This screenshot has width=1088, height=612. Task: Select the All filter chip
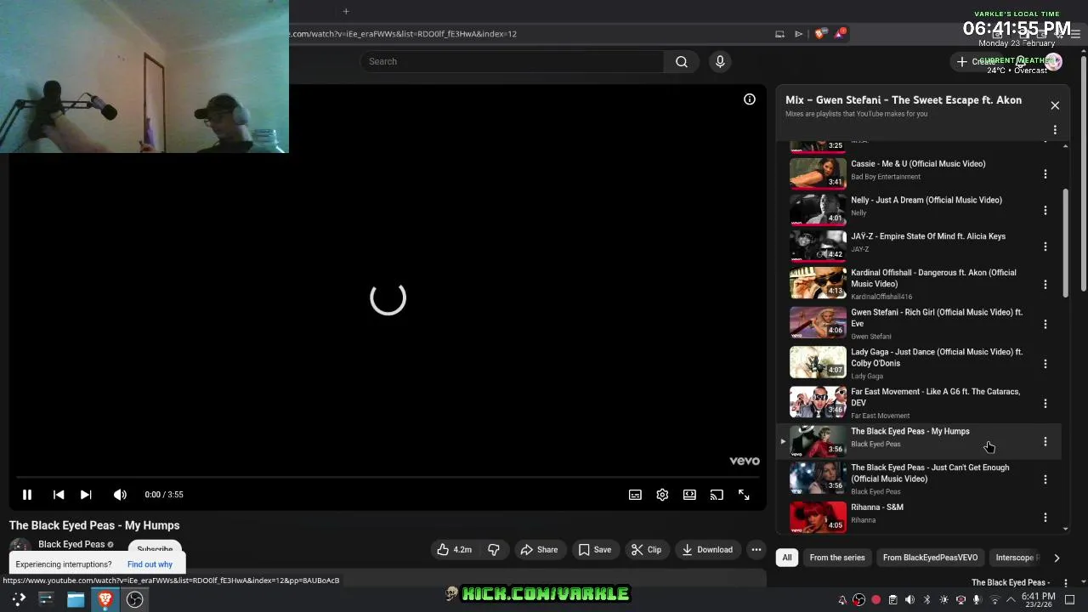pos(787,558)
